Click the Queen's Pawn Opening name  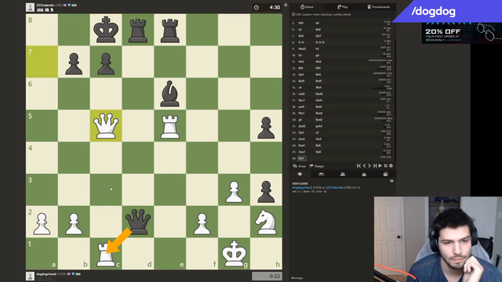pos(323,14)
